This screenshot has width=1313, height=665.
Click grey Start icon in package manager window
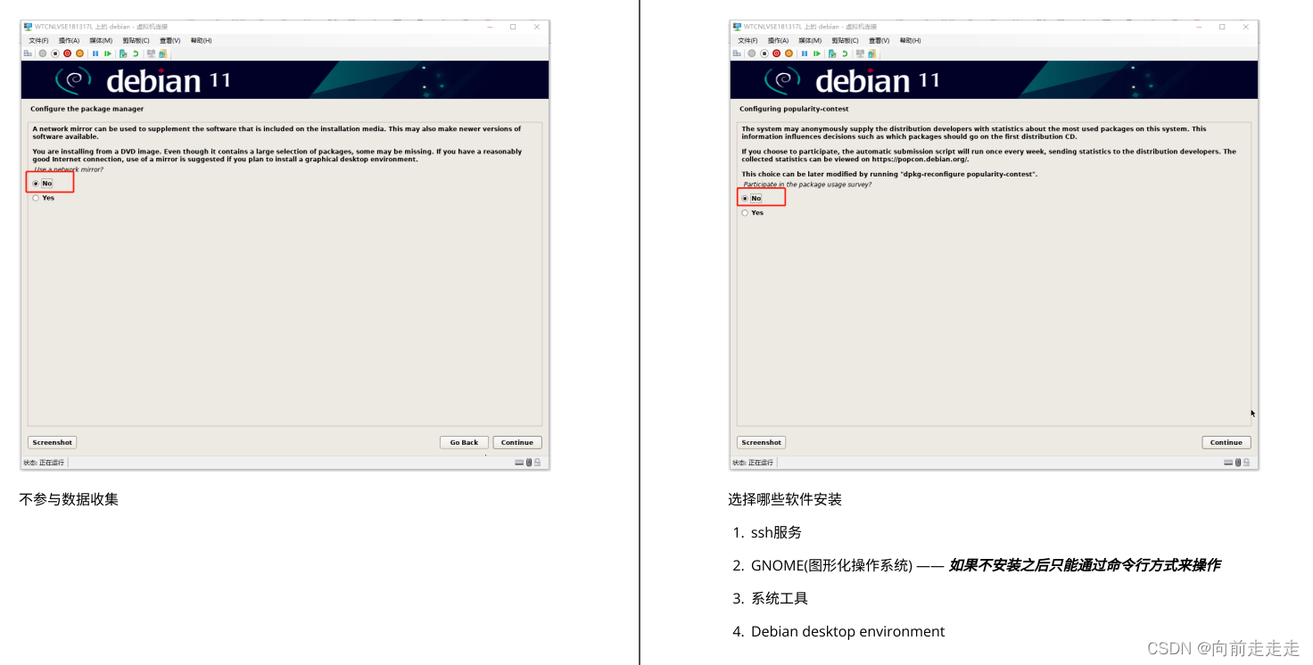43,53
